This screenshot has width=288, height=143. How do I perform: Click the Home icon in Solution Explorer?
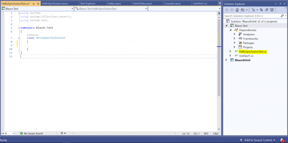coord(237,10)
